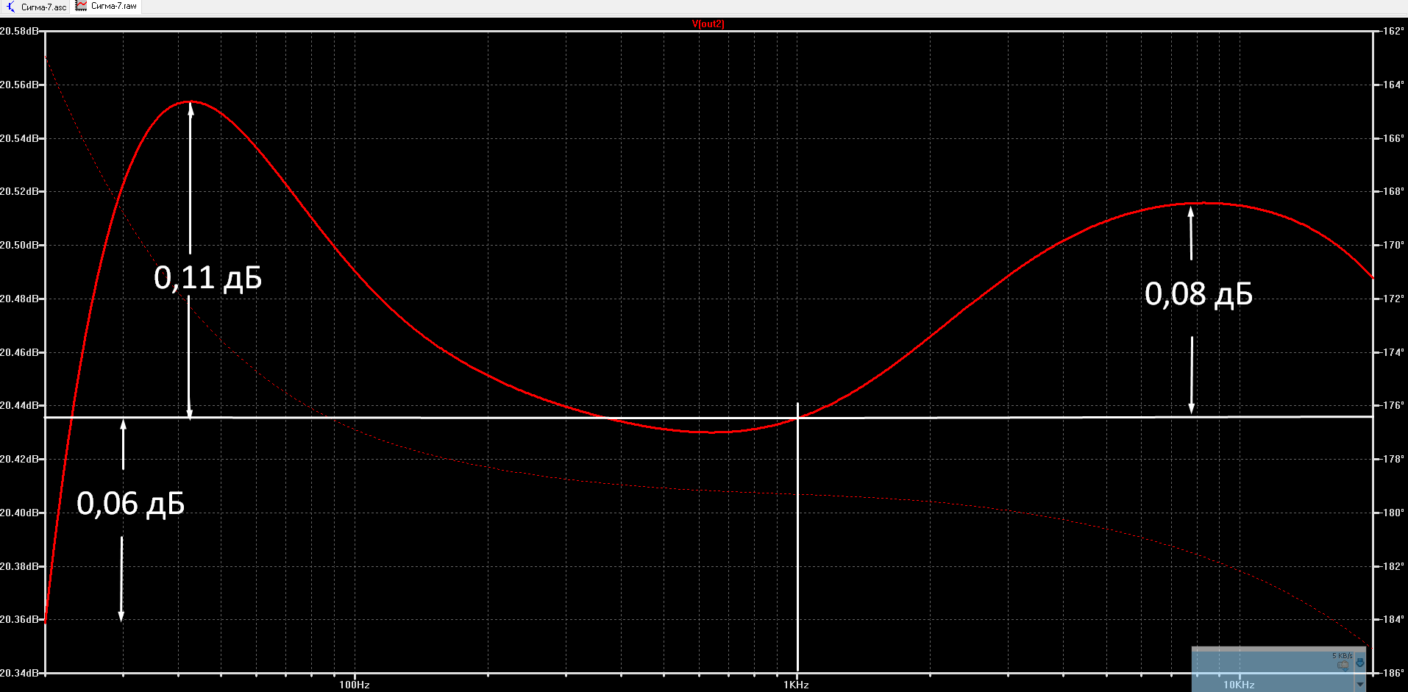Click the 10KHz frequency axis label
The width and height of the screenshot is (1408, 692).
pyautogui.click(x=1239, y=685)
